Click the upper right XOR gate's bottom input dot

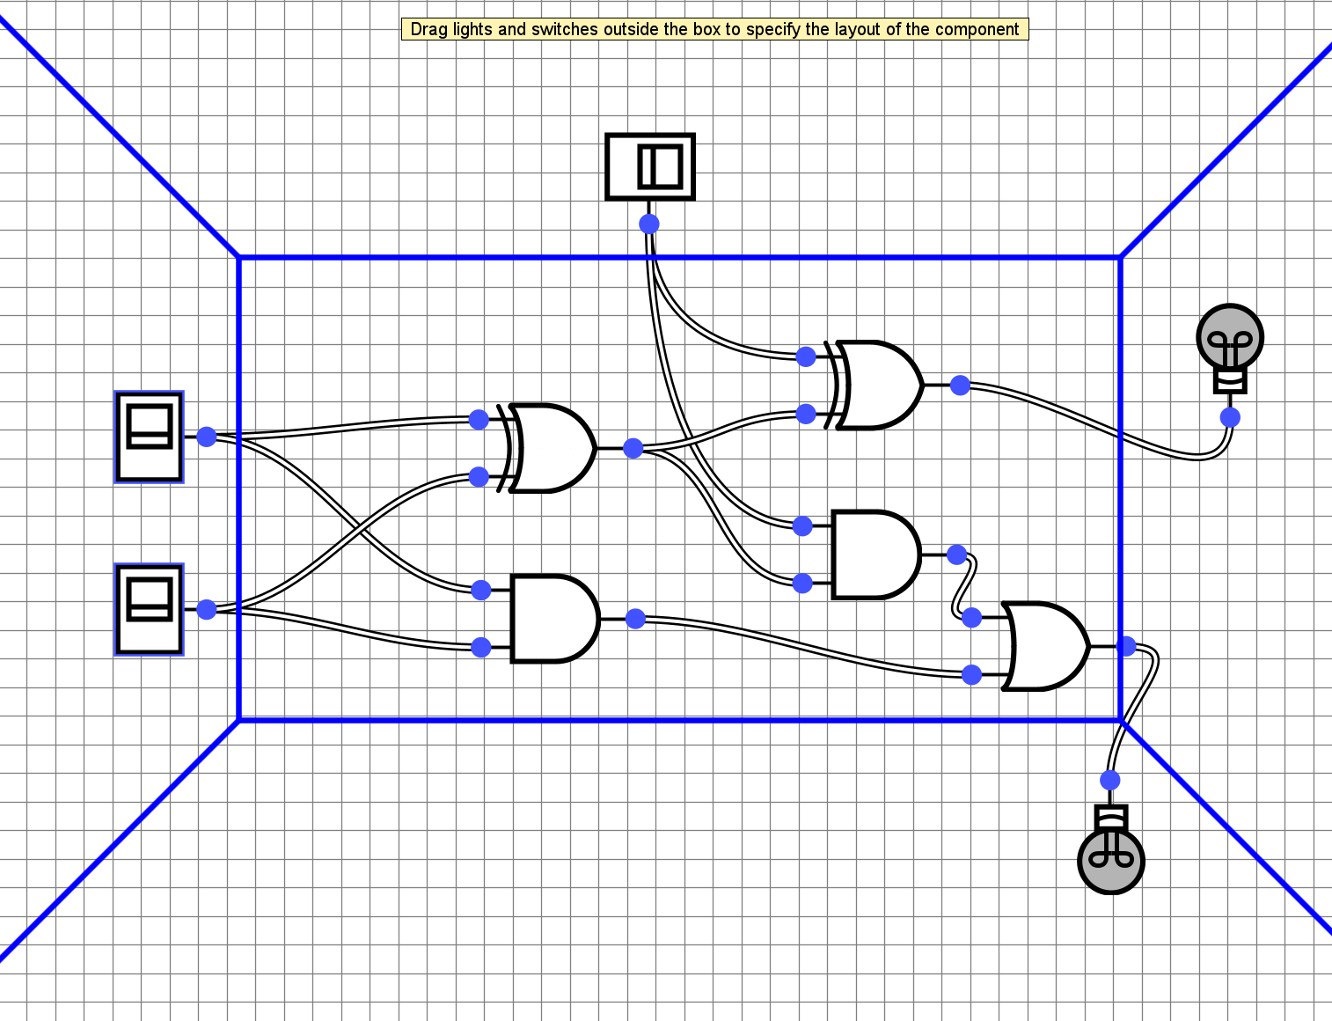click(x=806, y=414)
